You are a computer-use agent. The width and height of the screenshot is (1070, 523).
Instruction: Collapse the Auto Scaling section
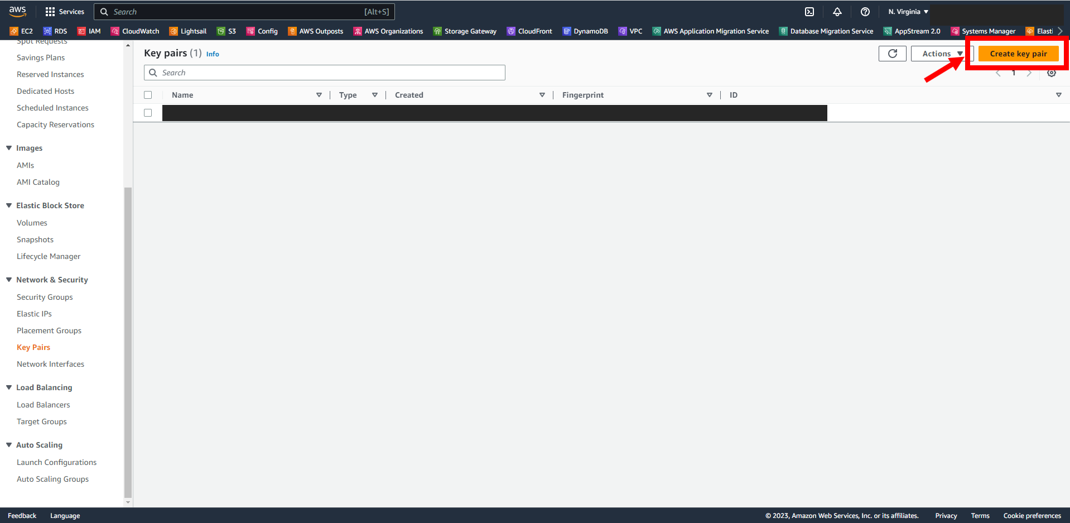pos(9,445)
